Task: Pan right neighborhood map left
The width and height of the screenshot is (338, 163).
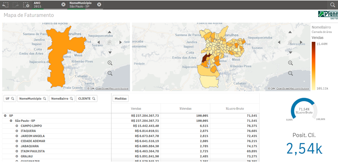Action: click(x=279, y=42)
